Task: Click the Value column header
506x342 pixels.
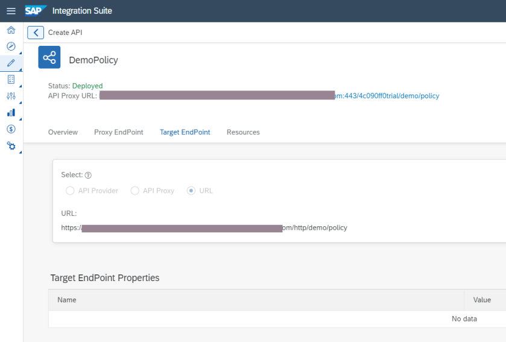Action: pos(482,300)
